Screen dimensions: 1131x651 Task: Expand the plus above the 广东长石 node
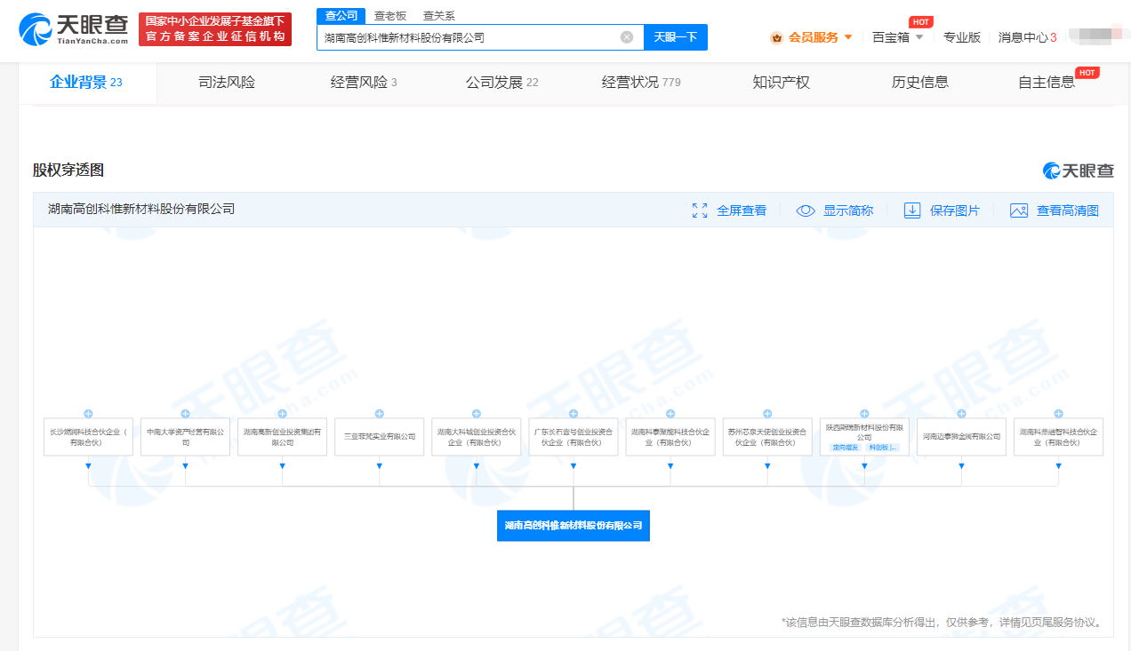(x=573, y=414)
